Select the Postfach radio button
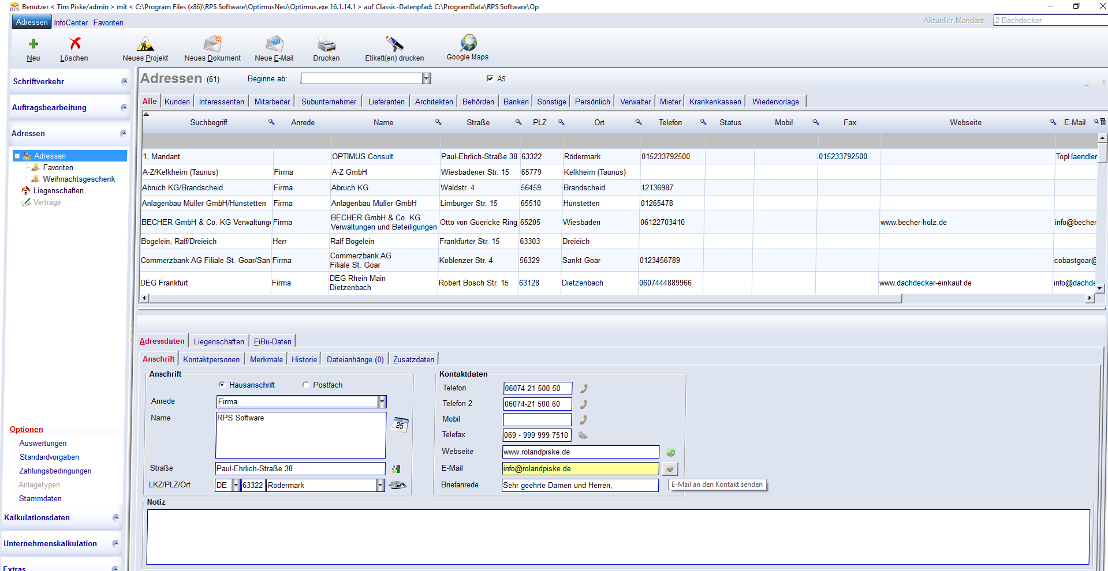Image resolution: width=1108 pixels, height=571 pixels. (306, 385)
